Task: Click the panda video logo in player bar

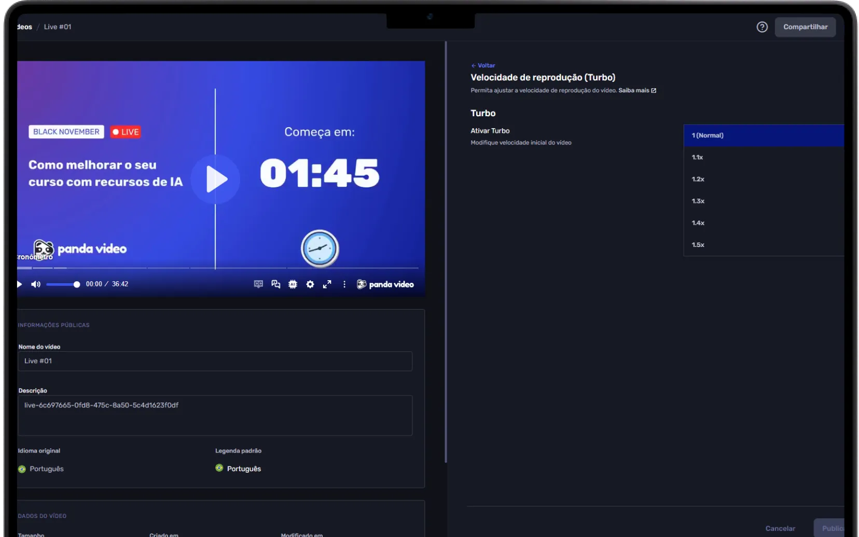Action: (385, 284)
